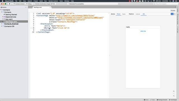Click the schemas.microsoft.com URL on line 3

(80, 18)
